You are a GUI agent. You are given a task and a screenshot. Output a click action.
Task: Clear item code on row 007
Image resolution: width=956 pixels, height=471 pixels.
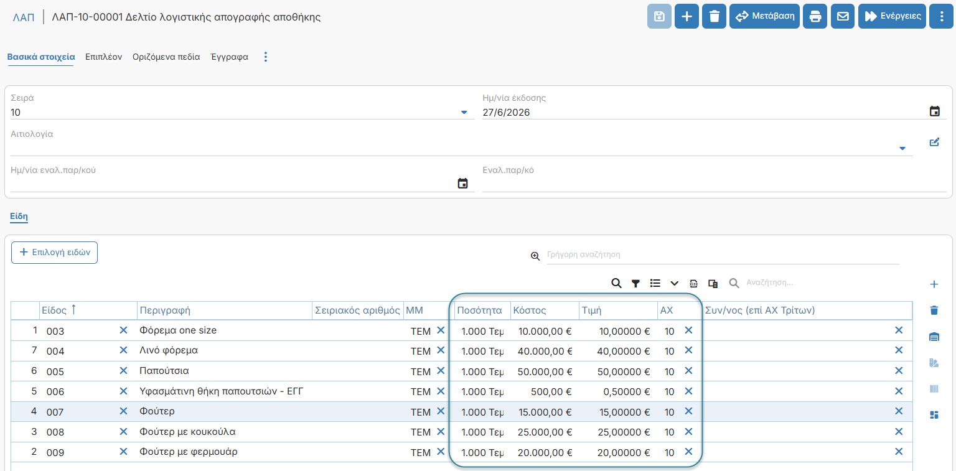coord(123,411)
